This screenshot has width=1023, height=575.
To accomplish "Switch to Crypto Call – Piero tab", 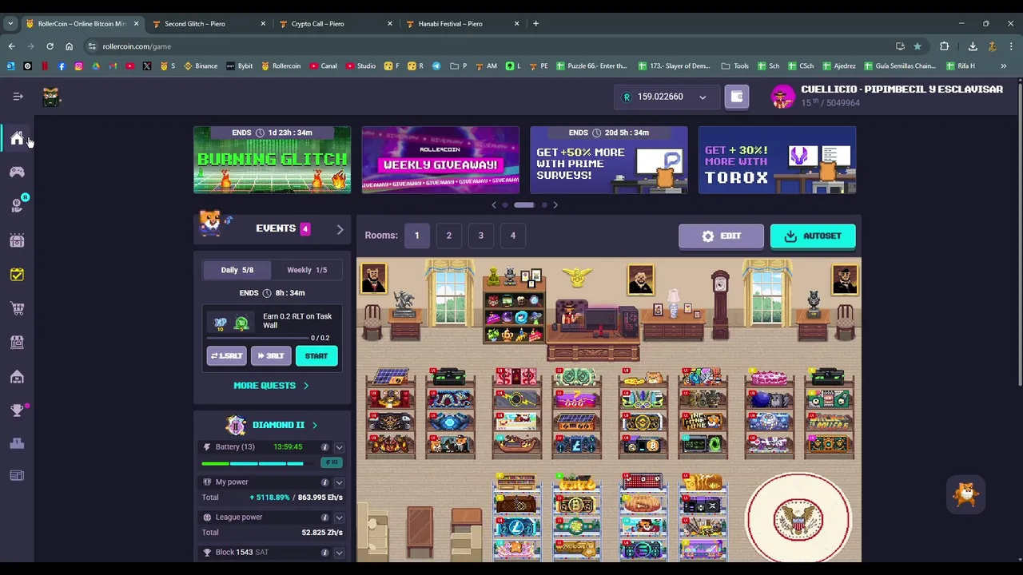I will (335, 23).
